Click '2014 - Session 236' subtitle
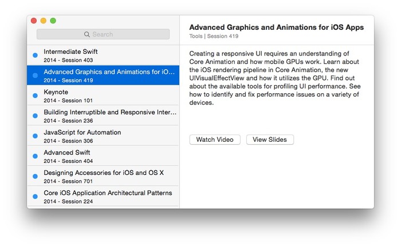This screenshot has width=401, height=247. [68, 121]
